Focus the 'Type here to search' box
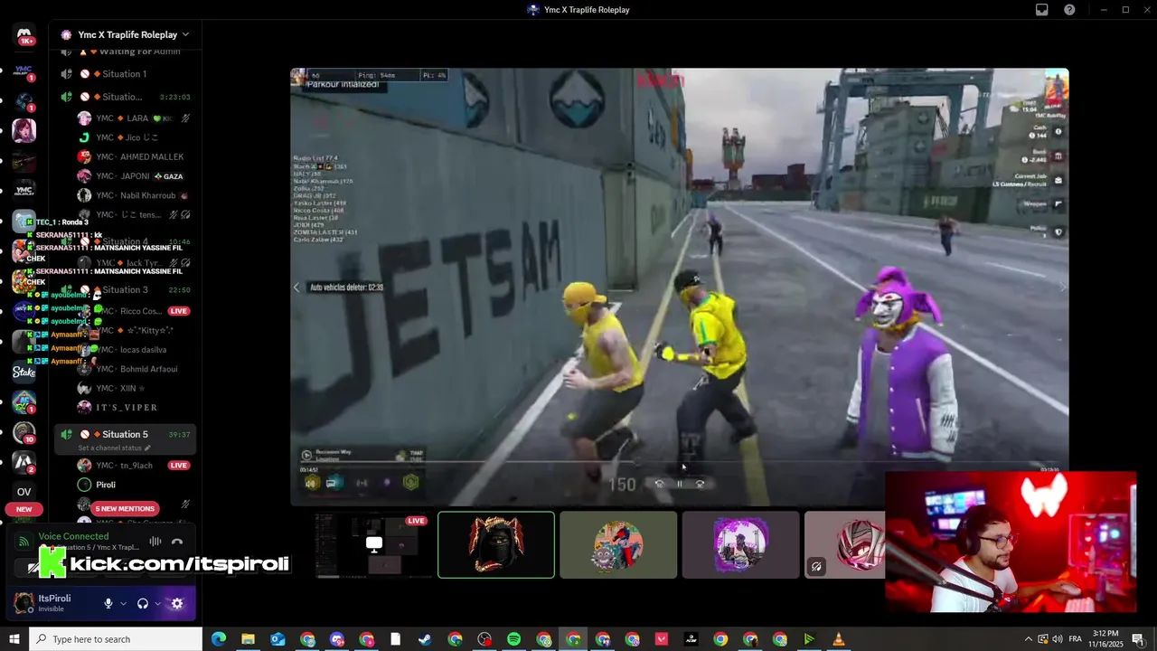 pyautogui.click(x=116, y=639)
